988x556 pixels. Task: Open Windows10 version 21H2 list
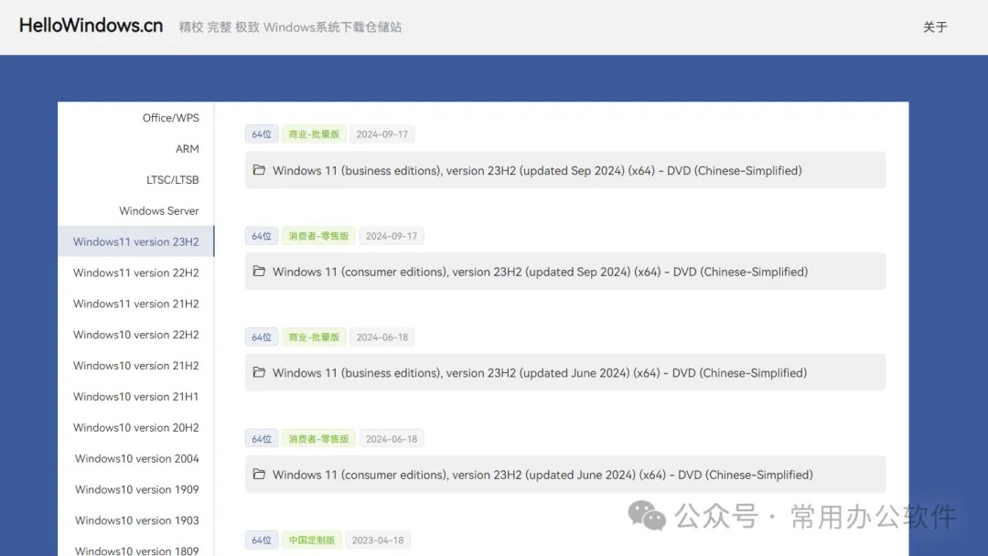click(135, 365)
